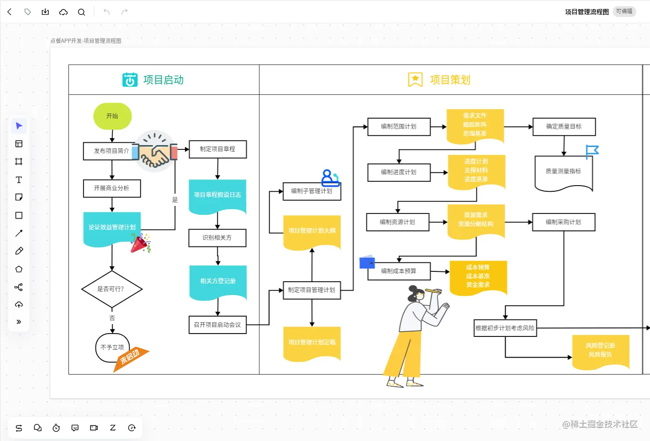Select the 发布项目简介 box
Image resolution: width=650 pixels, height=441 pixels.
coord(112,151)
